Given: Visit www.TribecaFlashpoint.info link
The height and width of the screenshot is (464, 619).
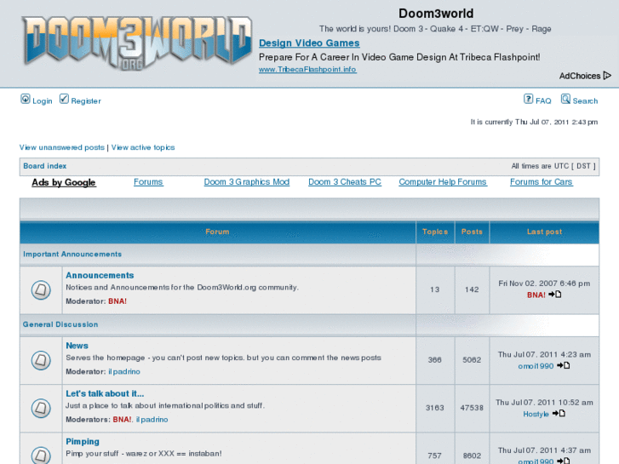Looking at the screenshot, I should (307, 70).
